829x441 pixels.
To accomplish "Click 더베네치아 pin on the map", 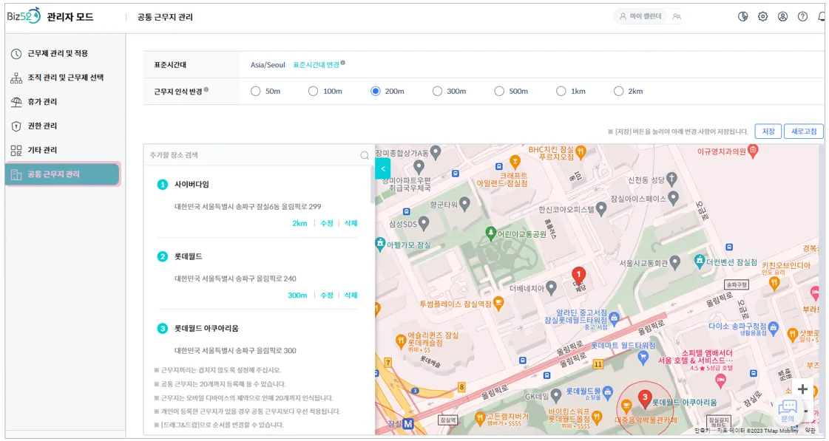I will tap(552, 288).
